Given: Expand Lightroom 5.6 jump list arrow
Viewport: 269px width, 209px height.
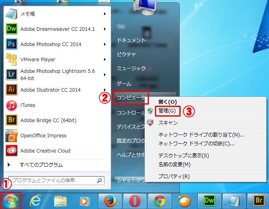Looking at the screenshot, I should pos(104,74).
